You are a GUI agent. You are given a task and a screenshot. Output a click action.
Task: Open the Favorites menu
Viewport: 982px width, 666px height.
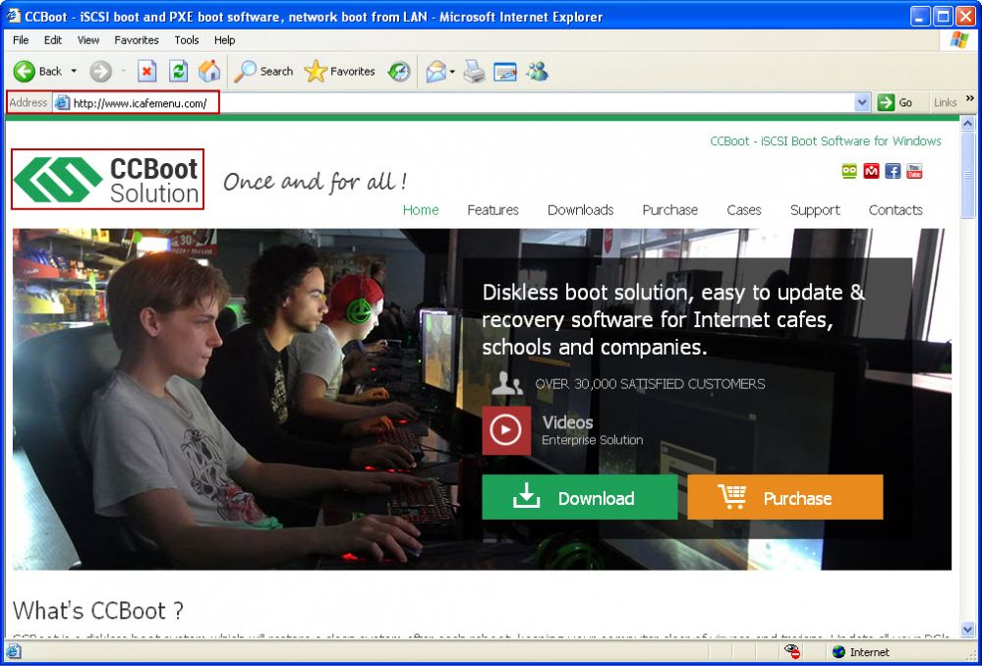(x=137, y=40)
